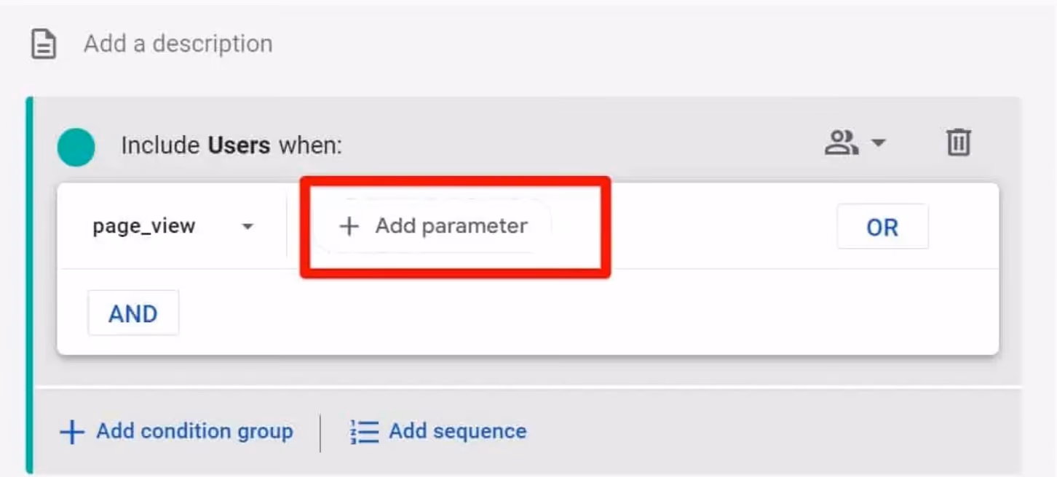
Task: Click the teal circle indicator beside Include
Action: pyautogui.click(x=76, y=147)
